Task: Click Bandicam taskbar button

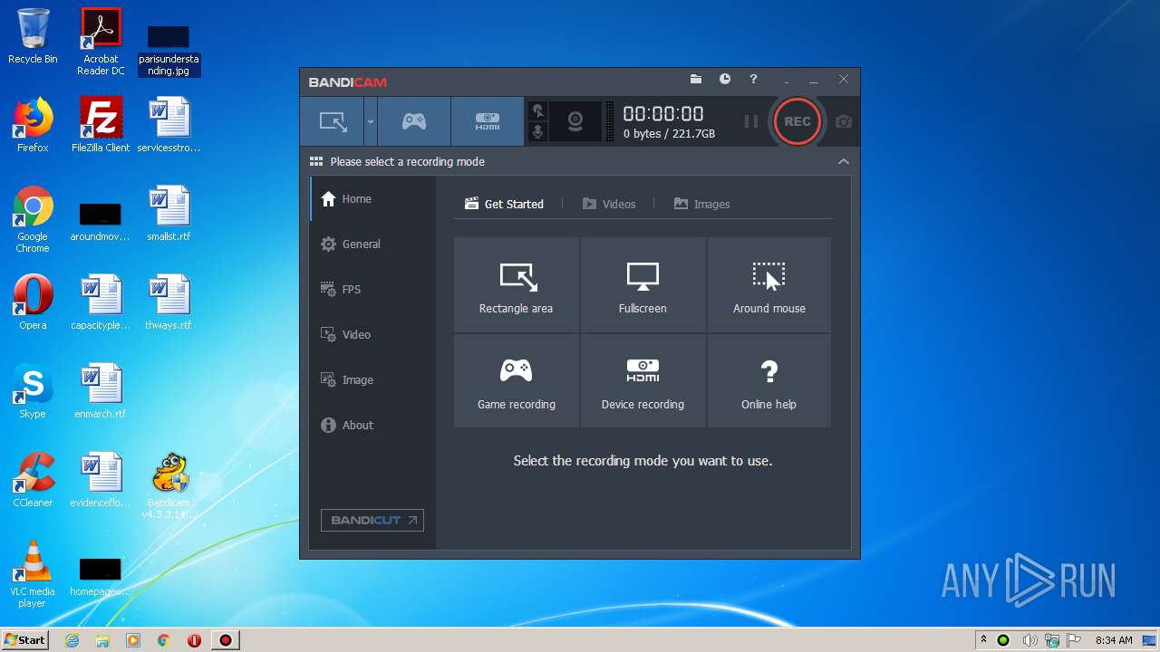Action: pos(226,640)
